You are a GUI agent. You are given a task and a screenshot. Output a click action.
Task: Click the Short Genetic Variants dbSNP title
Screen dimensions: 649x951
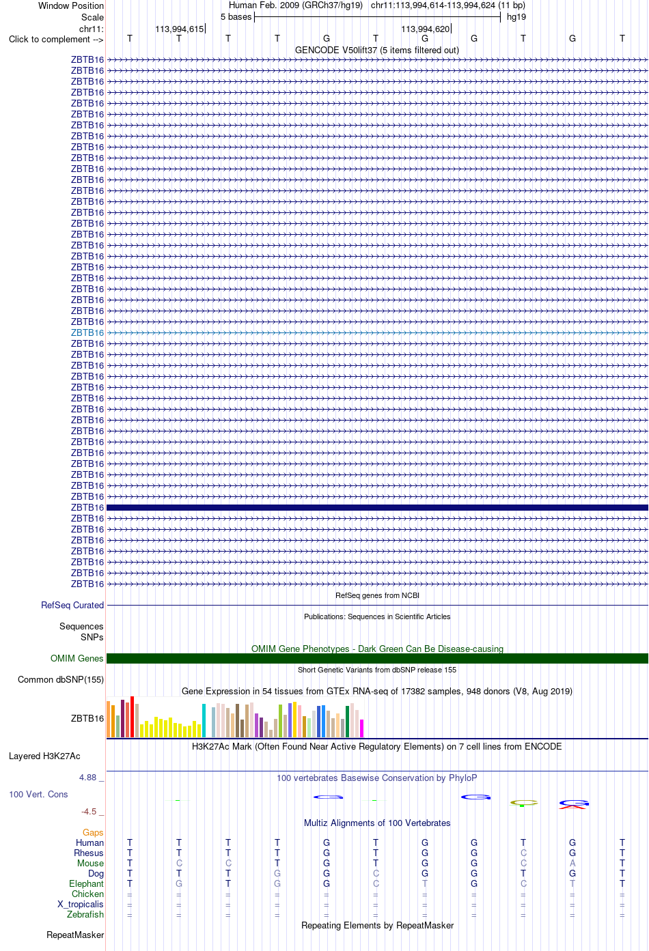tap(377, 670)
